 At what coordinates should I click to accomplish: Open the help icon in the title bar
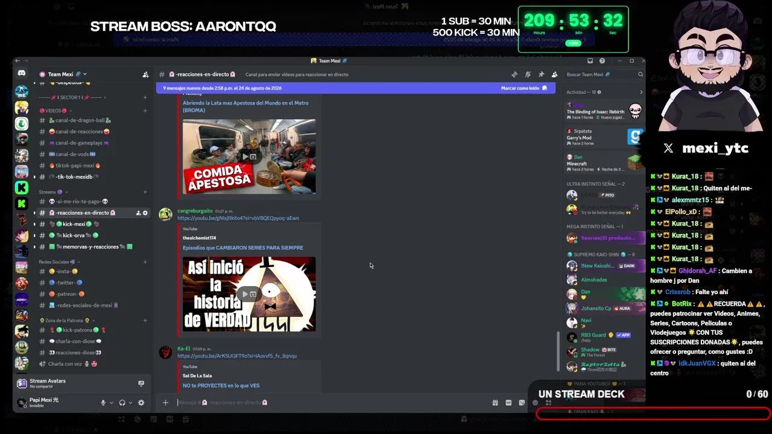click(x=602, y=61)
